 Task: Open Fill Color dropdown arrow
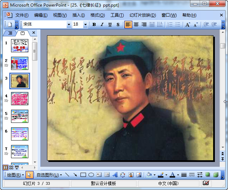click(154, 175)
